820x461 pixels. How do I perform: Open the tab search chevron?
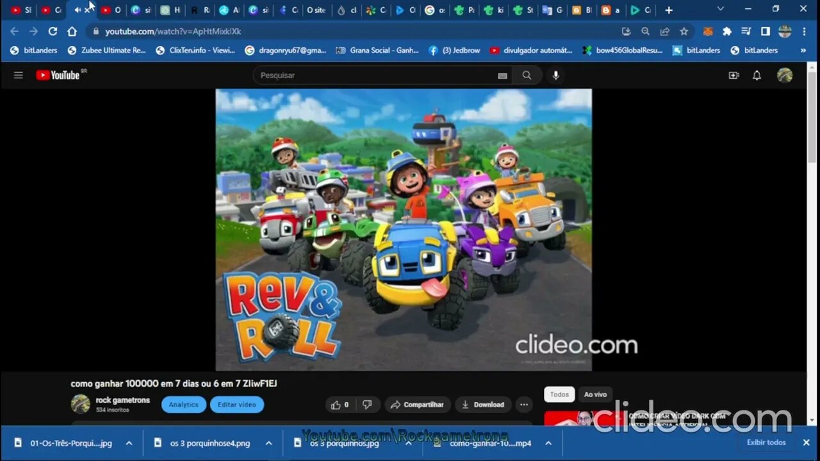click(x=721, y=10)
